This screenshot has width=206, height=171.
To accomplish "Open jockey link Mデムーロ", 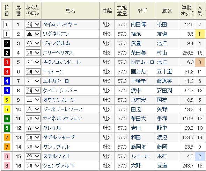I will coord(142,62).
